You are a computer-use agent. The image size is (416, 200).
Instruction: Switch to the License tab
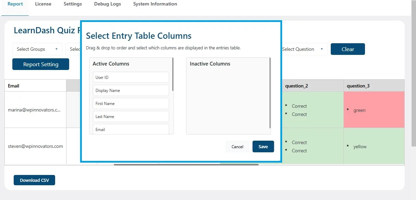[43, 4]
